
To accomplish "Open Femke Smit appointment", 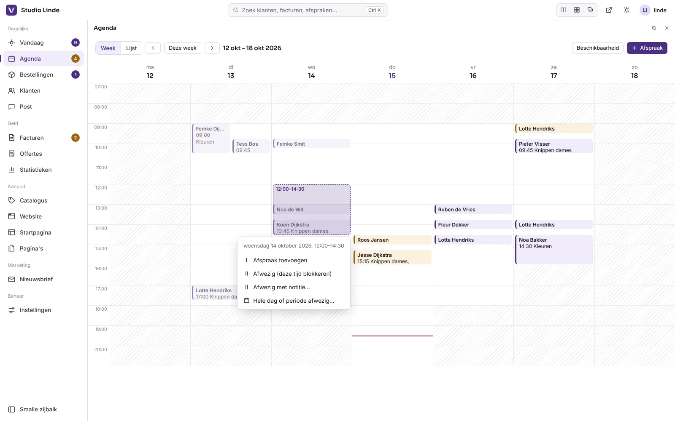I will [x=312, y=144].
